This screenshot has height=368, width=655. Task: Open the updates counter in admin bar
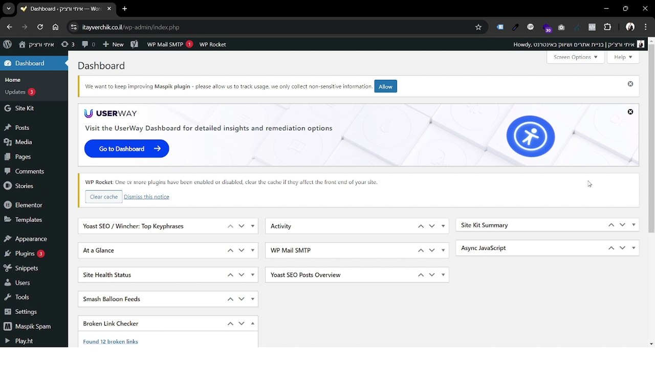pyautogui.click(x=68, y=44)
